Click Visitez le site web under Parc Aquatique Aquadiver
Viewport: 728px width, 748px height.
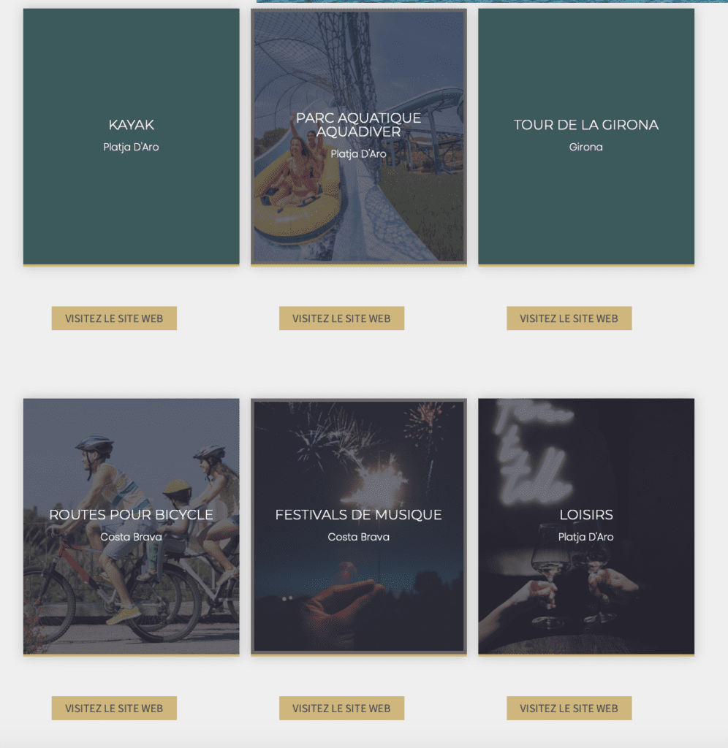coord(341,318)
